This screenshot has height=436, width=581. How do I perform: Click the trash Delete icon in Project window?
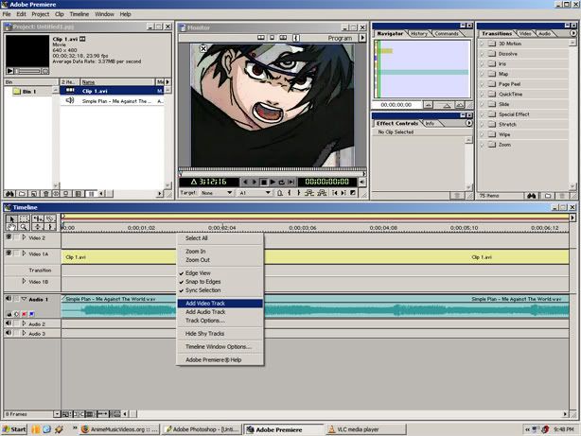coord(46,194)
